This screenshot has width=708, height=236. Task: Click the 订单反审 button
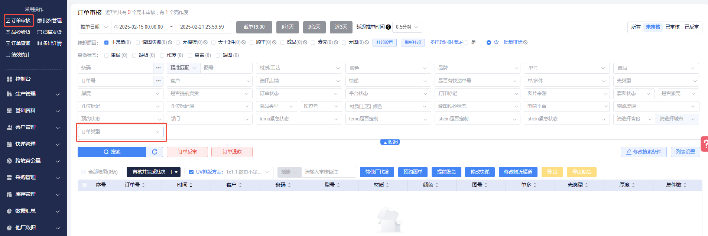(187, 152)
